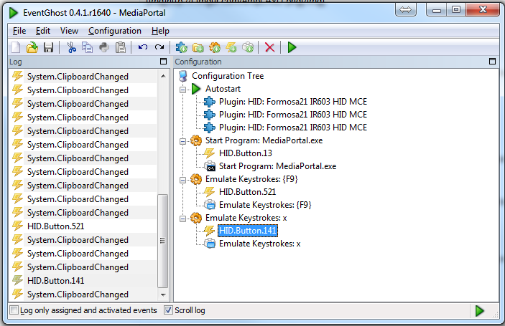The width and height of the screenshot is (505, 326).
Task: Select the last System.ClipboardChanged log entry
Action: [78, 294]
